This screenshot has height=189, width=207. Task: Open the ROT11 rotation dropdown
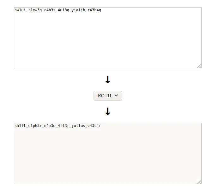[108, 95]
